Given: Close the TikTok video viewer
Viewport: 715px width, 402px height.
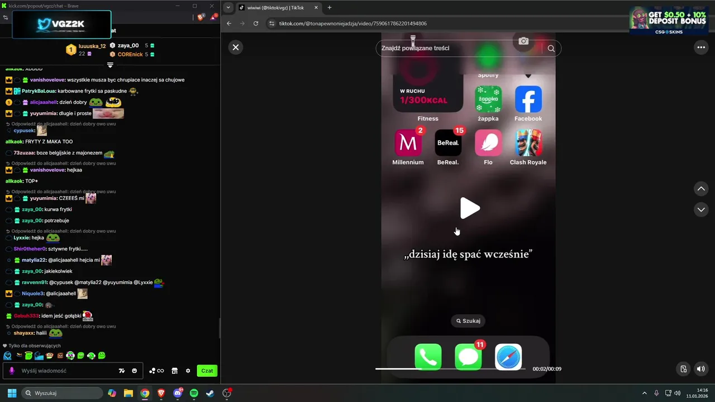Looking at the screenshot, I should [236, 47].
